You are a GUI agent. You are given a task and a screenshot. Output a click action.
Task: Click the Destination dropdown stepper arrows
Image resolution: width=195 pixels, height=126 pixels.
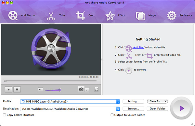[x=118, y=109]
